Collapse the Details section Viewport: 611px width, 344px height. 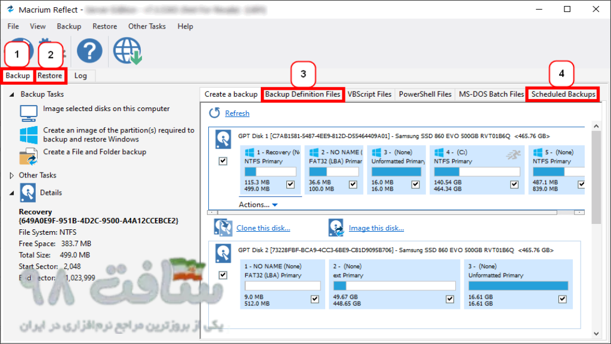(x=12, y=193)
